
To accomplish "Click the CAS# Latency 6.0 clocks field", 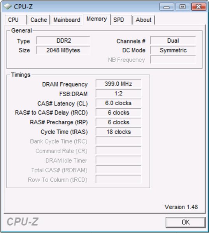I will pos(118,103).
